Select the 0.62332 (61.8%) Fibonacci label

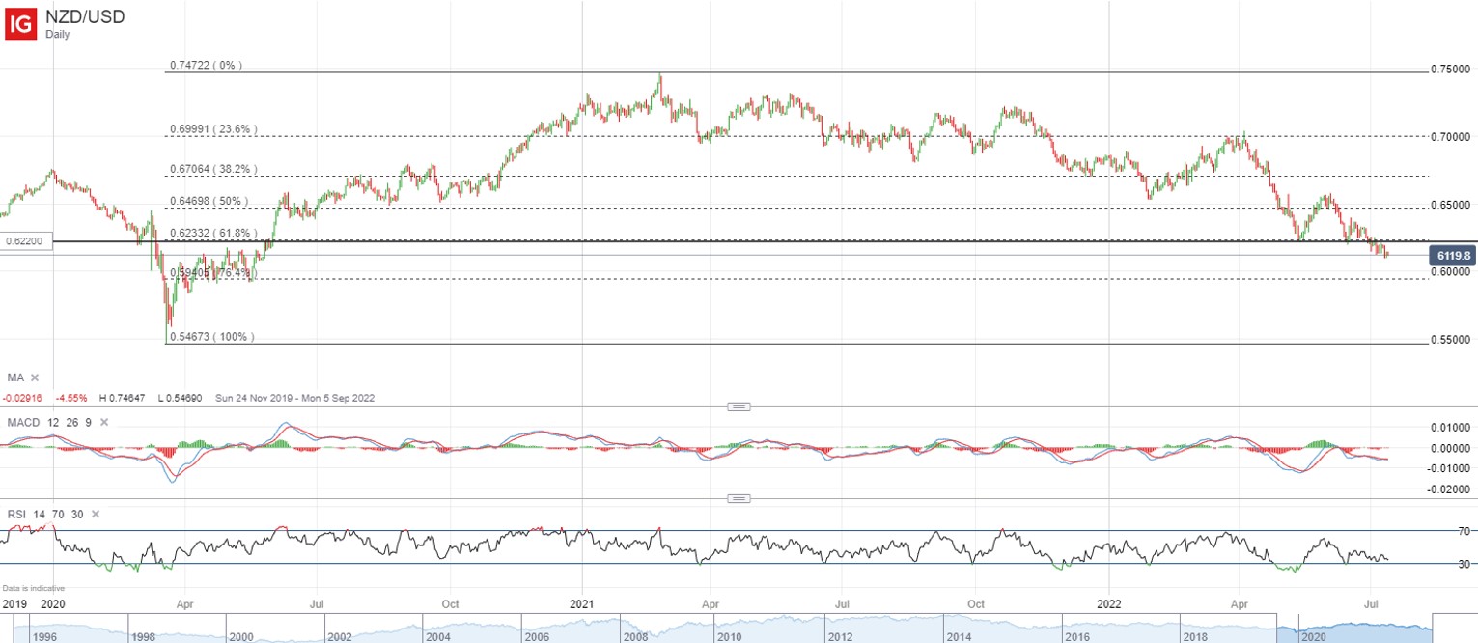pyautogui.click(x=213, y=234)
